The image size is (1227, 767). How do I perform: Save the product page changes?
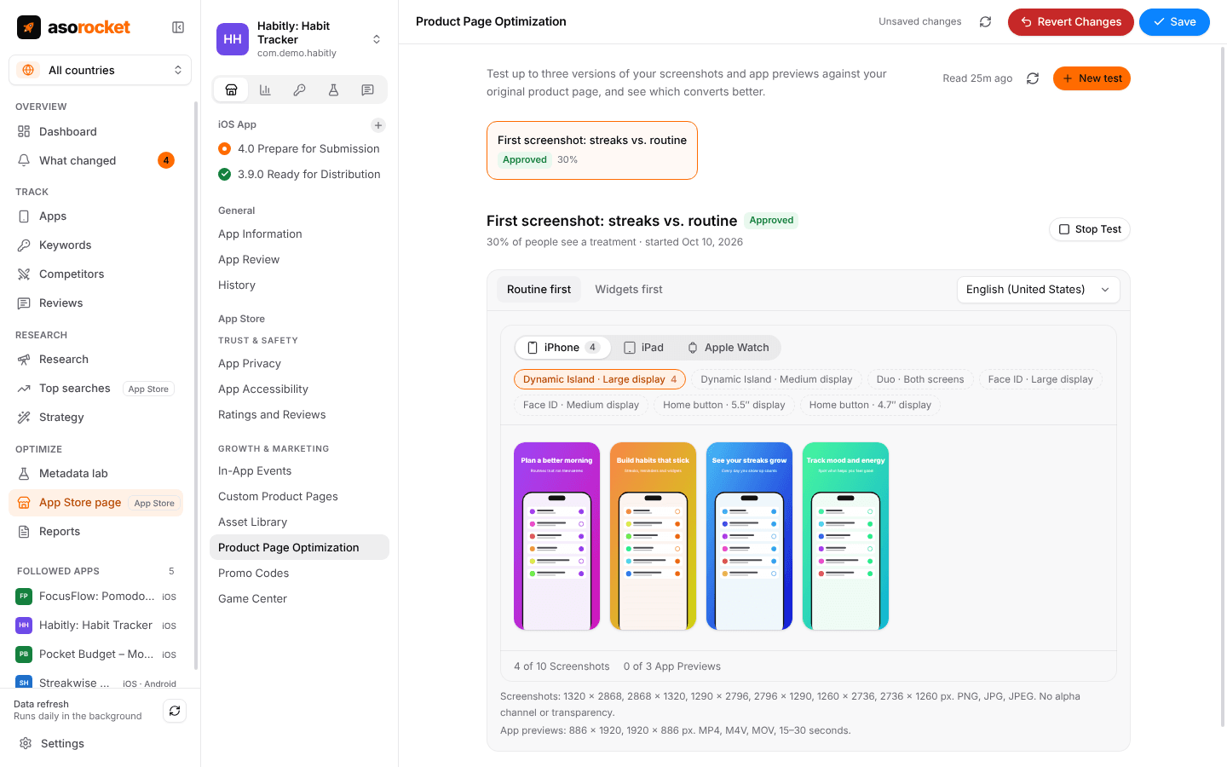tap(1174, 22)
